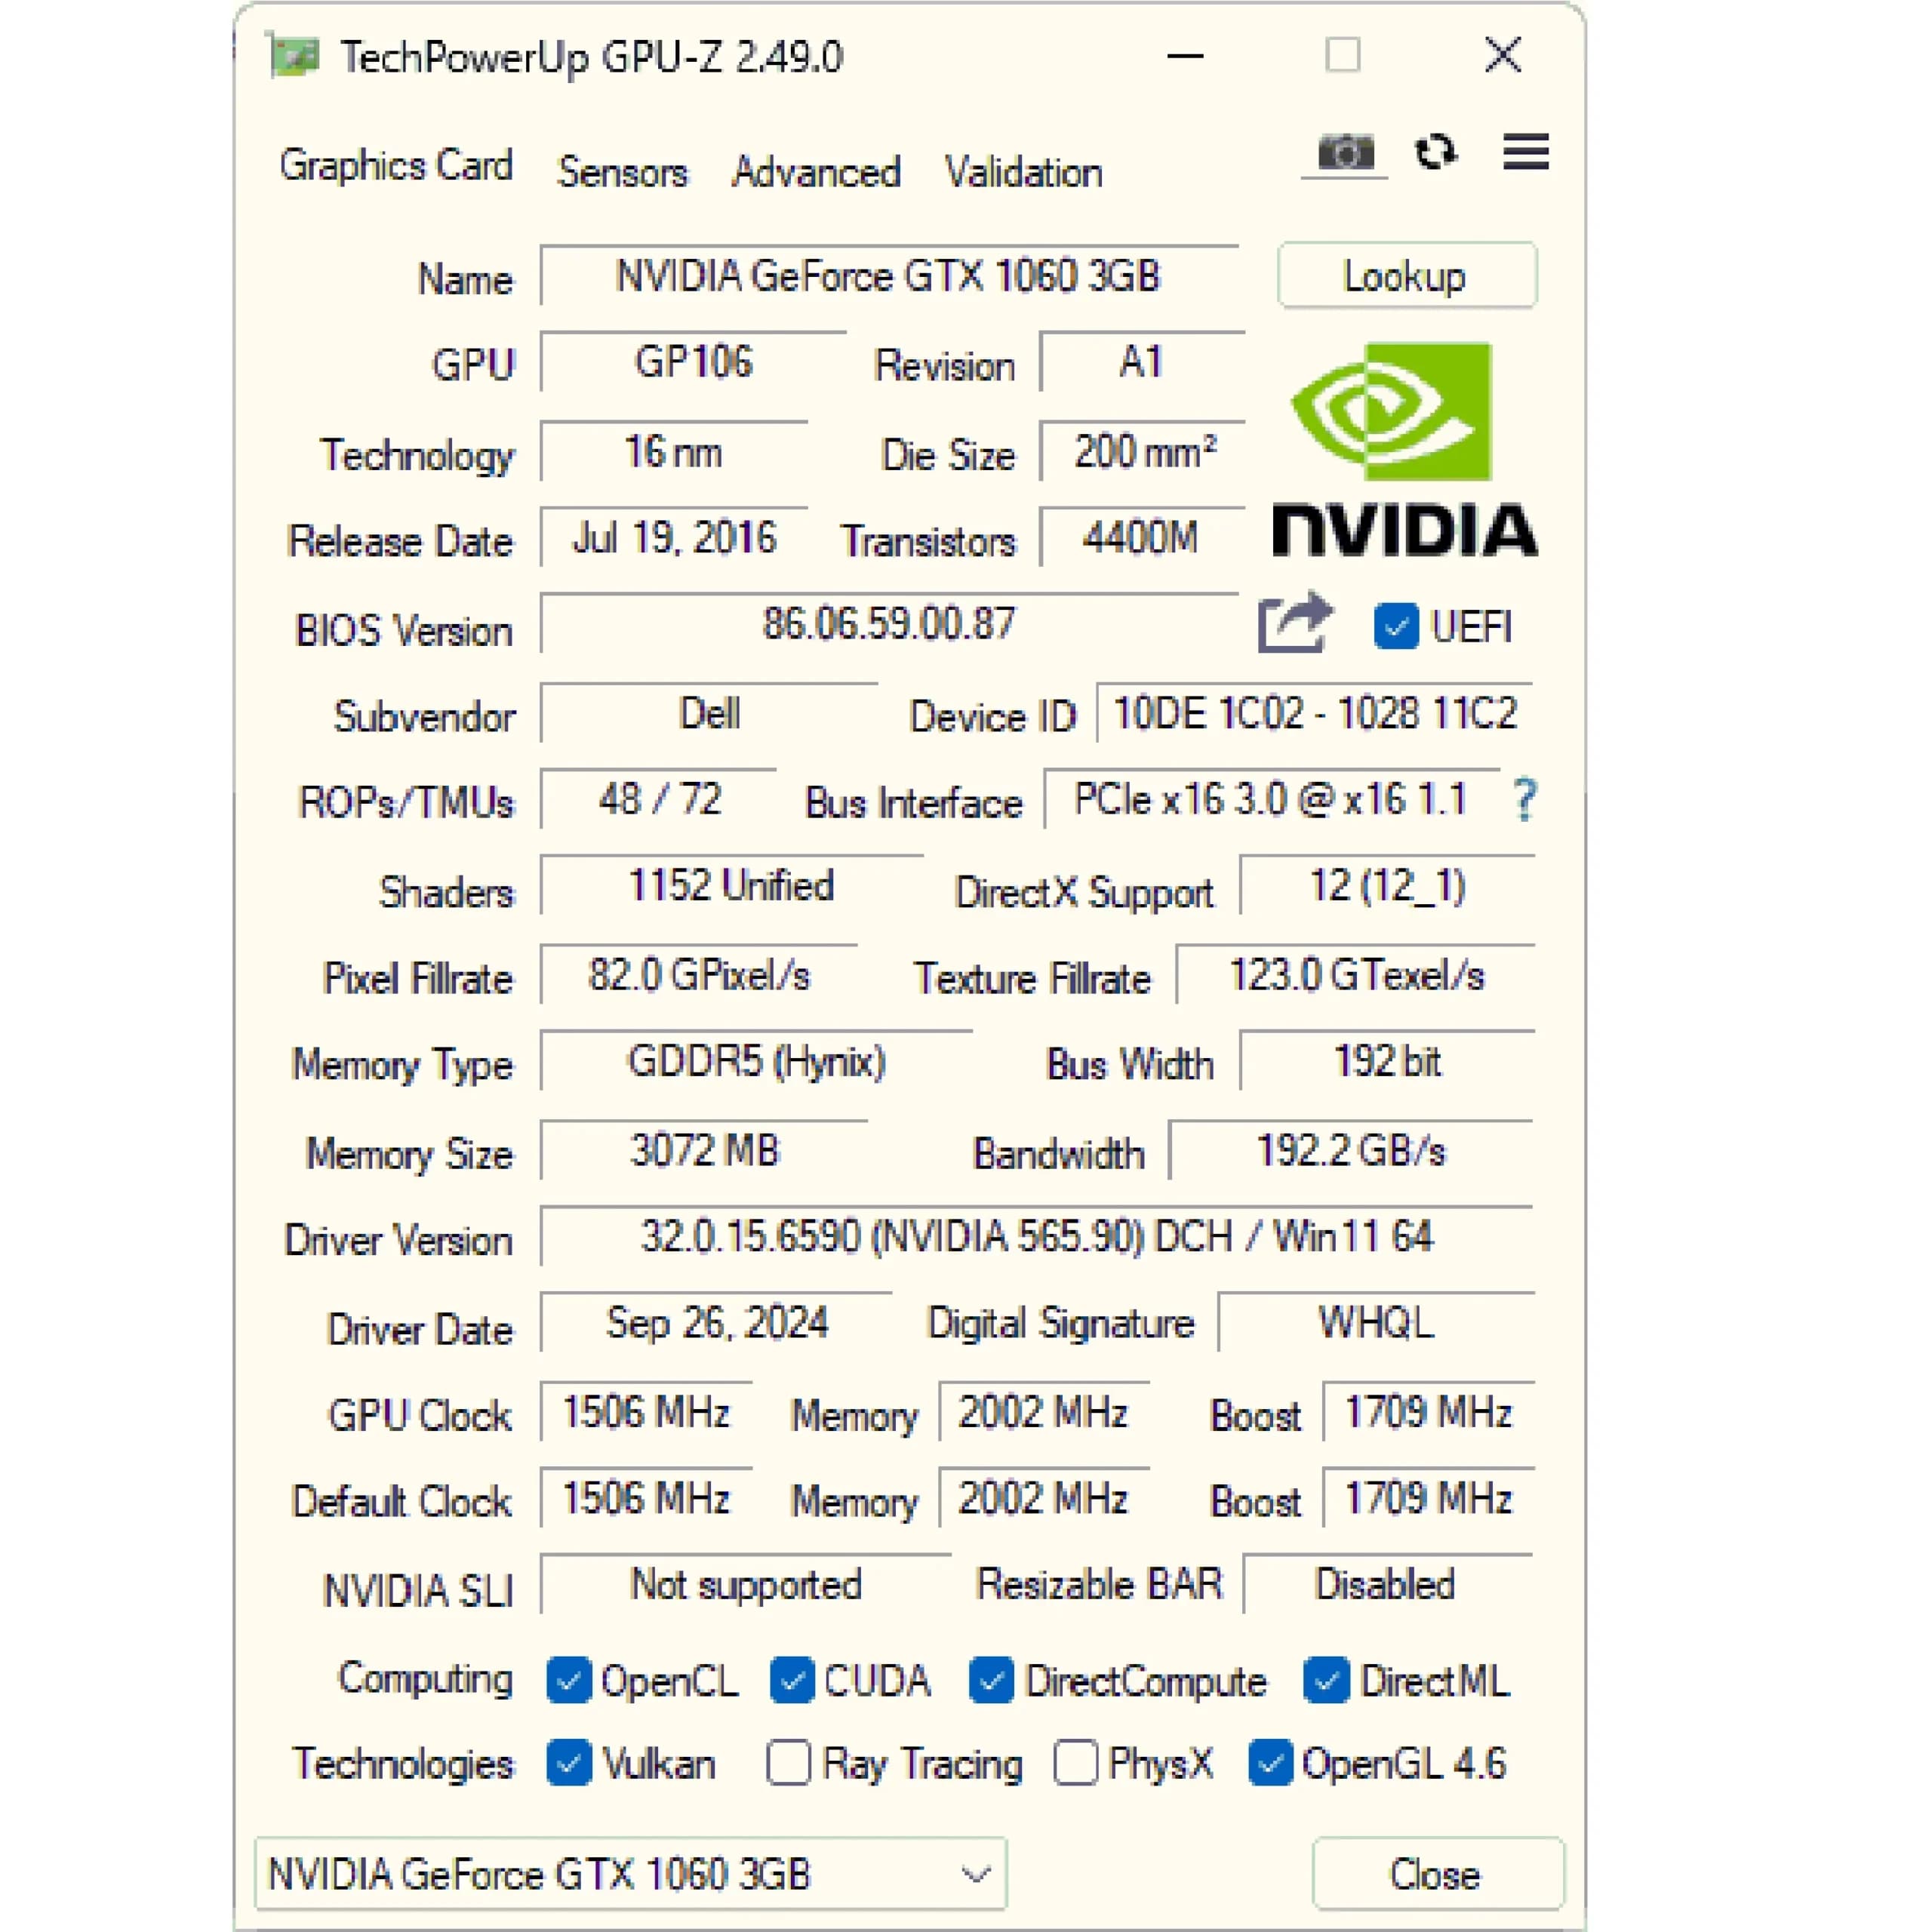Minimize the GPU-Z window
This screenshot has width=1932, height=1932.
click(x=1185, y=56)
